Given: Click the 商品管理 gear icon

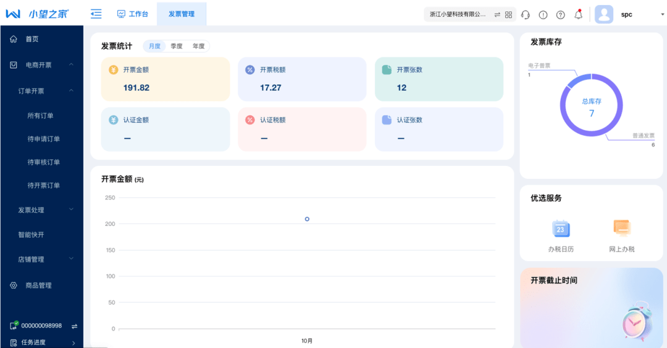Looking at the screenshot, I should pyautogui.click(x=14, y=286).
